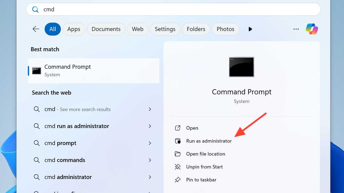Image resolution: width=344 pixels, height=193 pixels.
Task: Click the search icon beside 'cmd - See more search results'
Action: [37, 109]
